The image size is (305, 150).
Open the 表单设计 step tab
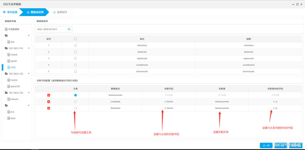[60, 12]
